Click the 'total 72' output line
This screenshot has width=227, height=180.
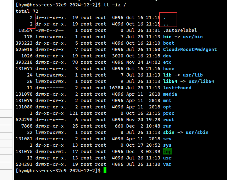tap(27, 11)
